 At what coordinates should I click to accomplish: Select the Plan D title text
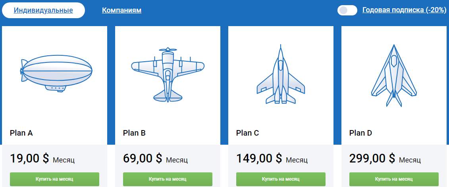click(x=360, y=133)
